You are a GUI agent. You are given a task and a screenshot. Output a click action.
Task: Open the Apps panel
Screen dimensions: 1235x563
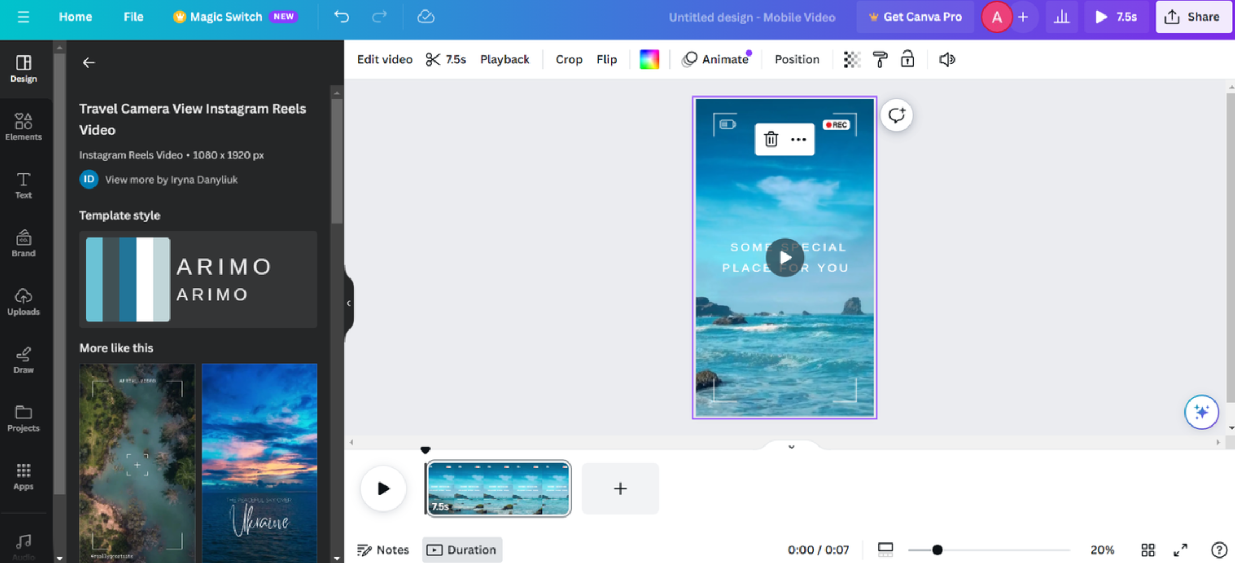[23, 476]
